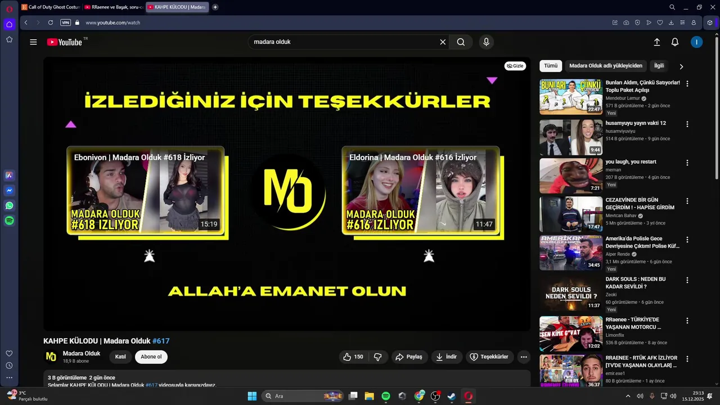Open WhatsApp in Opera sidebar
Viewport: 720px width, 405px height.
9,206
